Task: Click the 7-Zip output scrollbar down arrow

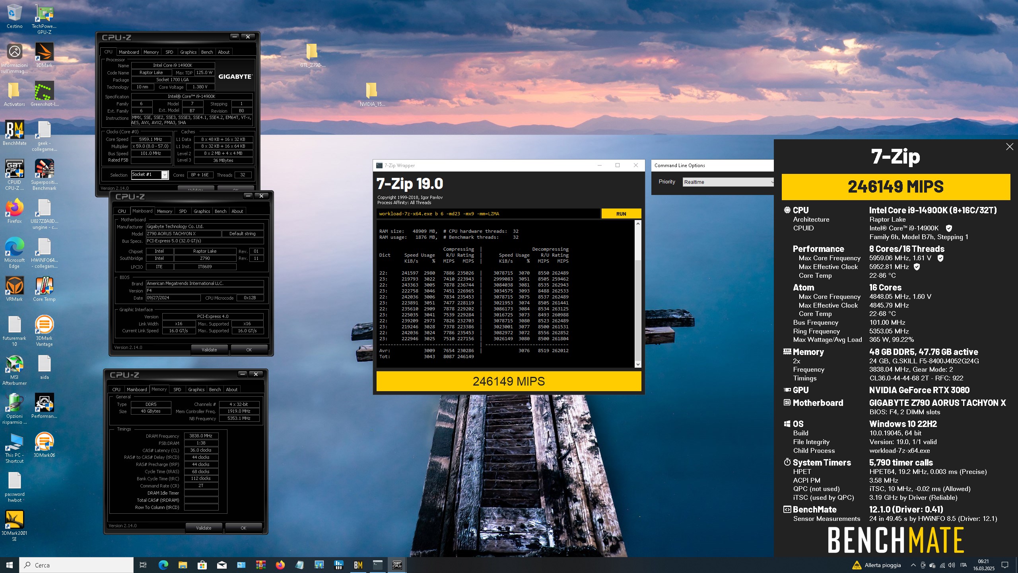Action: [x=638, y=364]
